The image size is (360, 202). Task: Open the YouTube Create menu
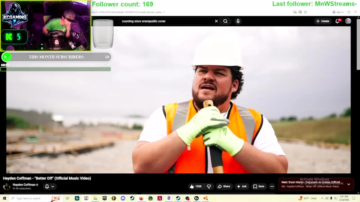click(322, 21)
